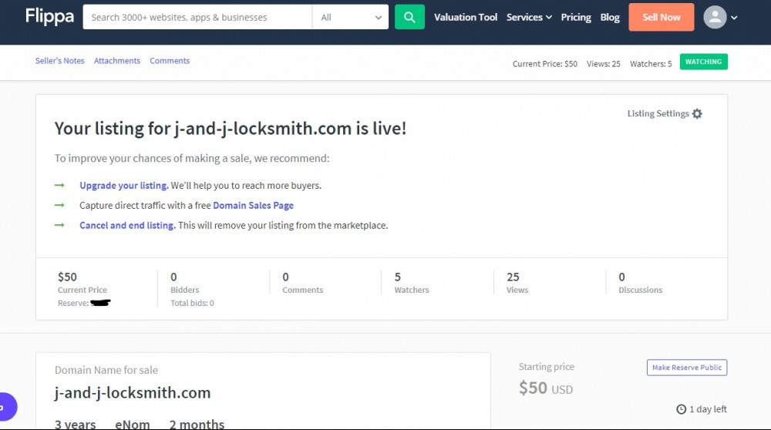The width and height of the screenshot is (771, 430).
Task: Click the green search magnifier button
Action: pyautogui.click(x=409, y=17)
